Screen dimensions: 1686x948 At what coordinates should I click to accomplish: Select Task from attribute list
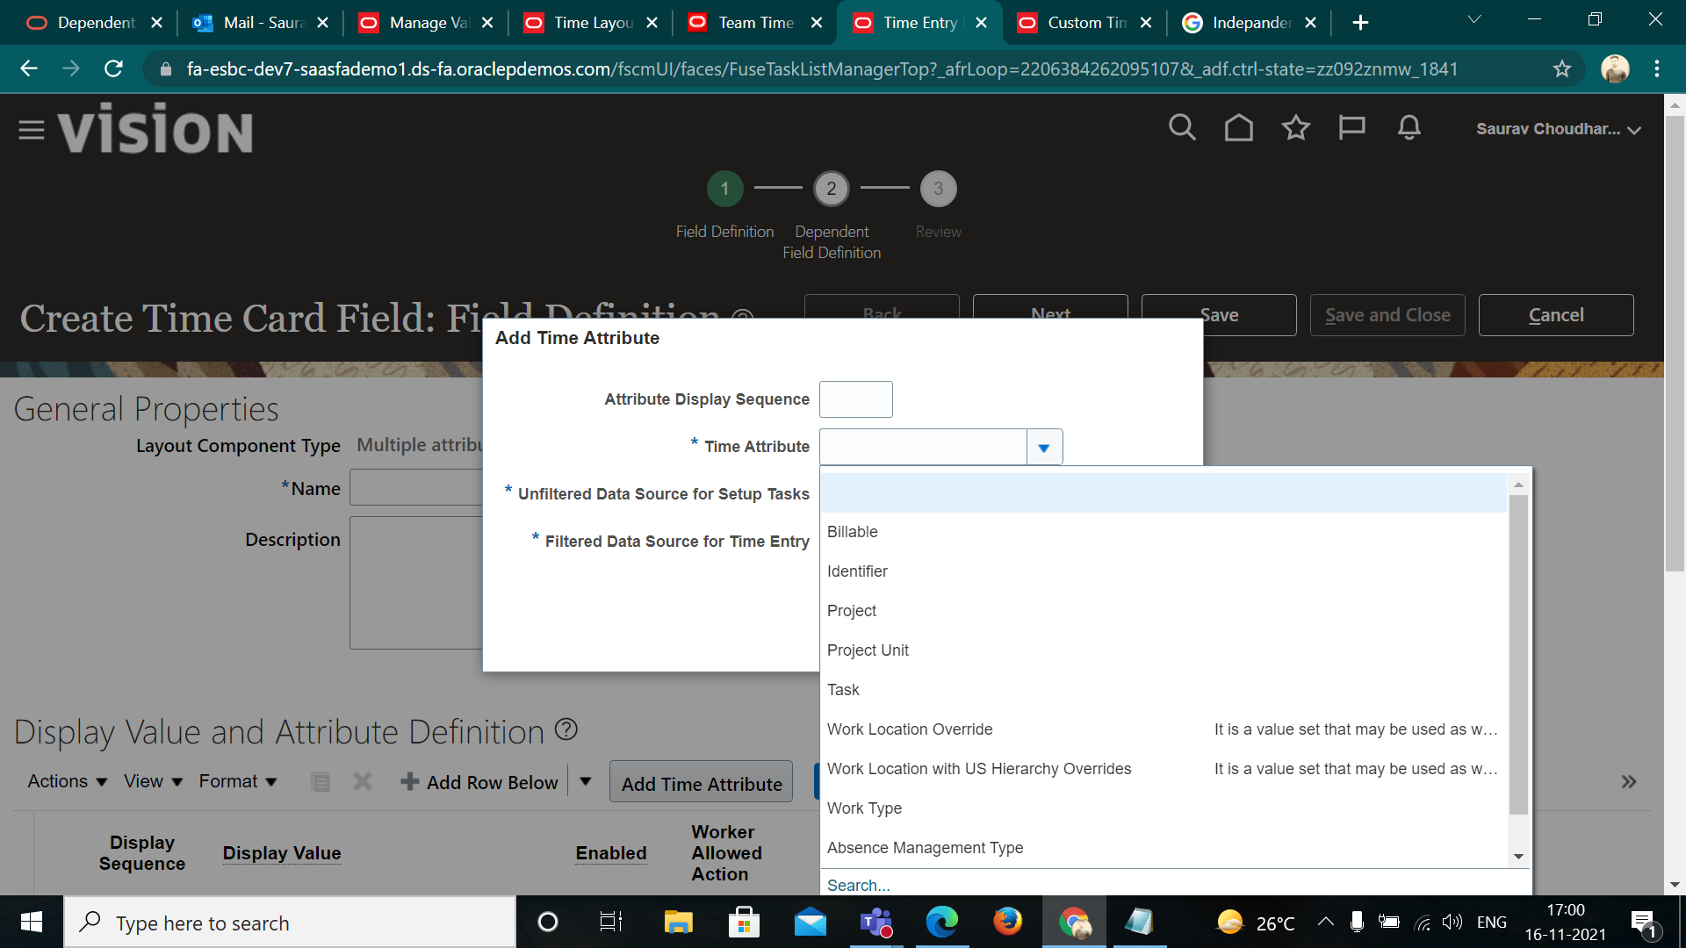pyautogui.click(x=1164, y=690)
